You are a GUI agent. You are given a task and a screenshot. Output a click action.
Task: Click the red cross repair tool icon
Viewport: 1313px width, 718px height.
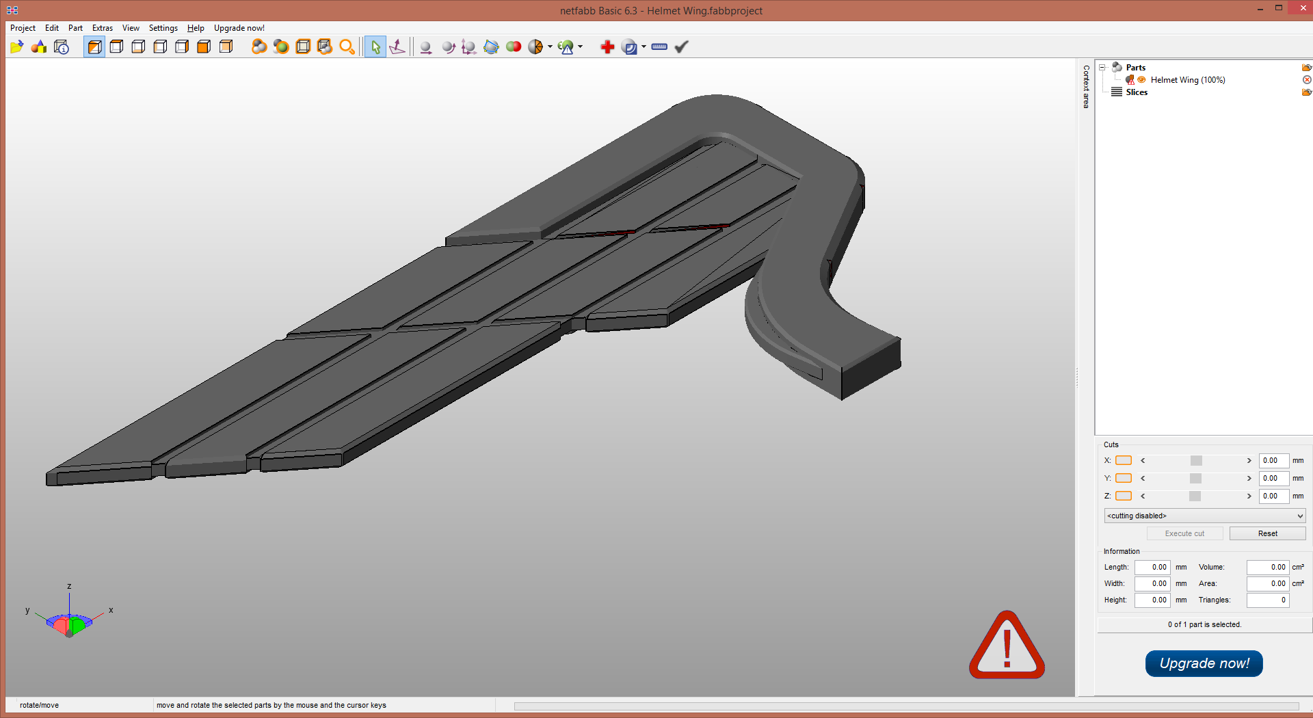607,46
